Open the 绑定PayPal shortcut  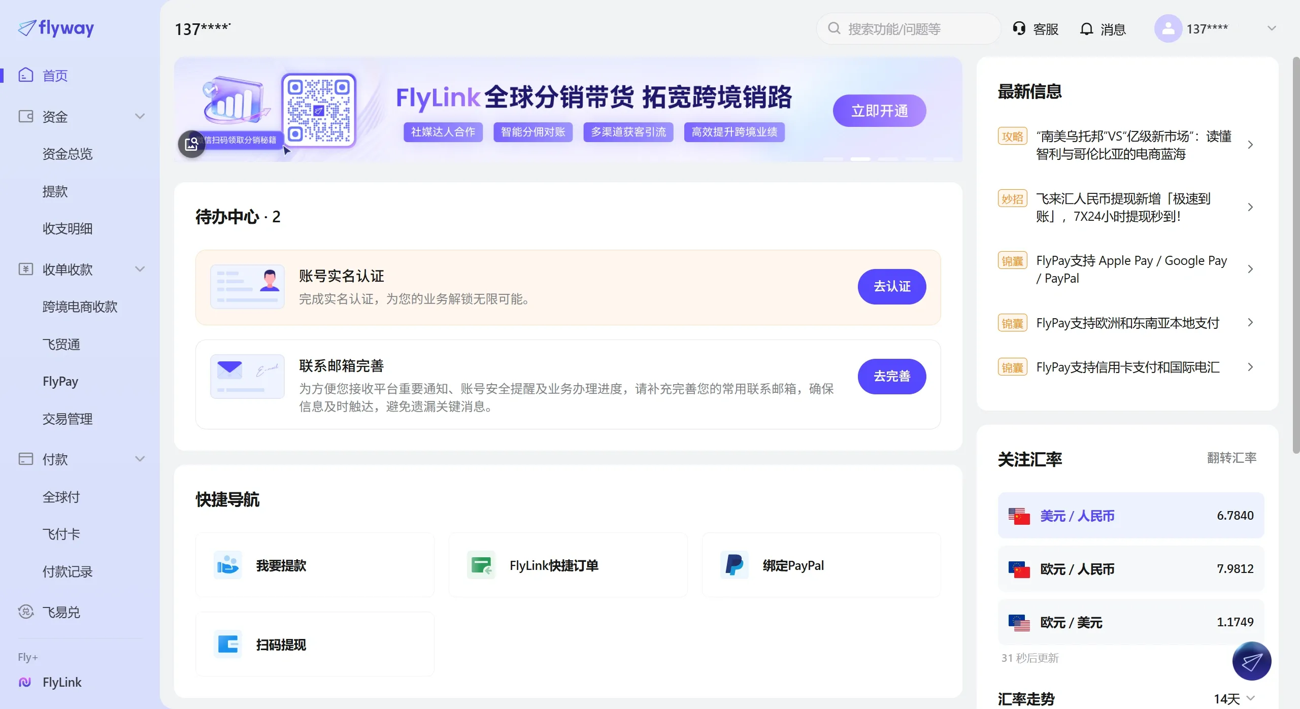[821, 565]
